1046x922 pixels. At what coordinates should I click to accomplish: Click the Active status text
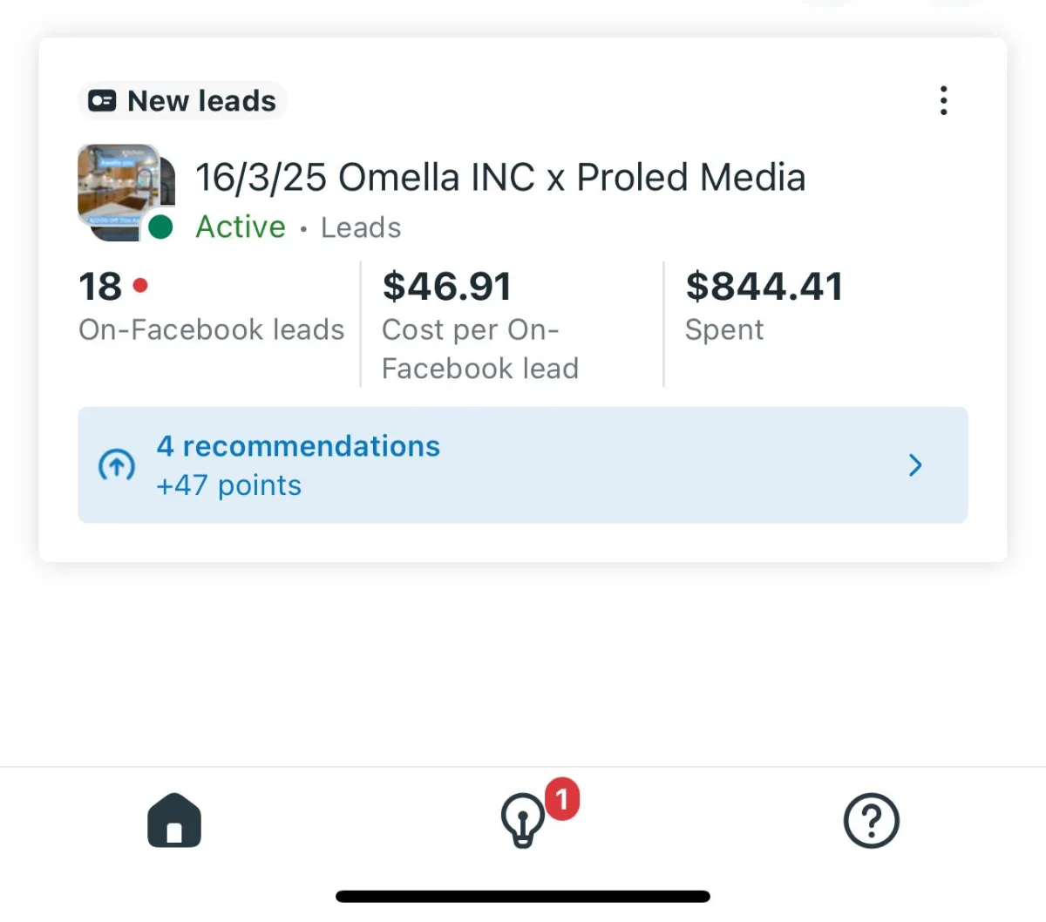(x=241, y=227)
